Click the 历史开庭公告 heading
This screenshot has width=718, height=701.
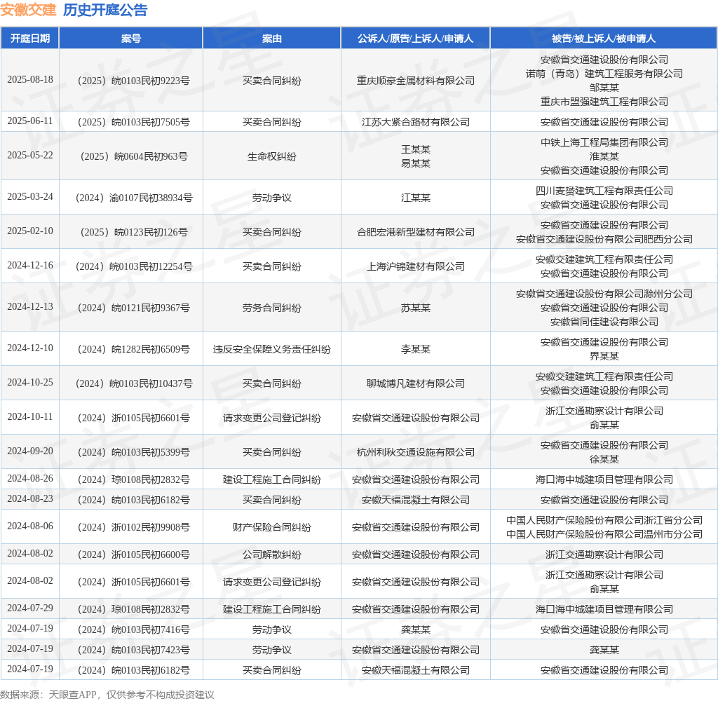pyautogui.click(x=105, y=10)
